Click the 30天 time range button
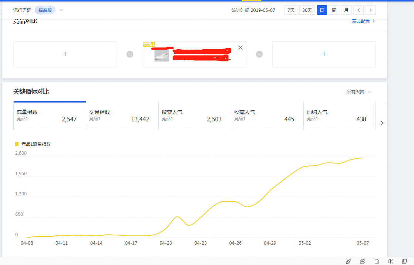Image resolution: width=414 pixels, height=265 pixels. [x=308, y=10]
